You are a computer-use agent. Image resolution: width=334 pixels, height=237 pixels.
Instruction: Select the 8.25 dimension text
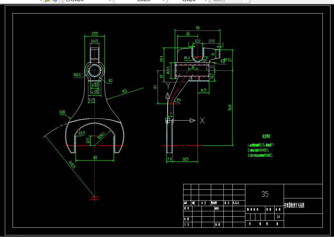coord(92,99)
